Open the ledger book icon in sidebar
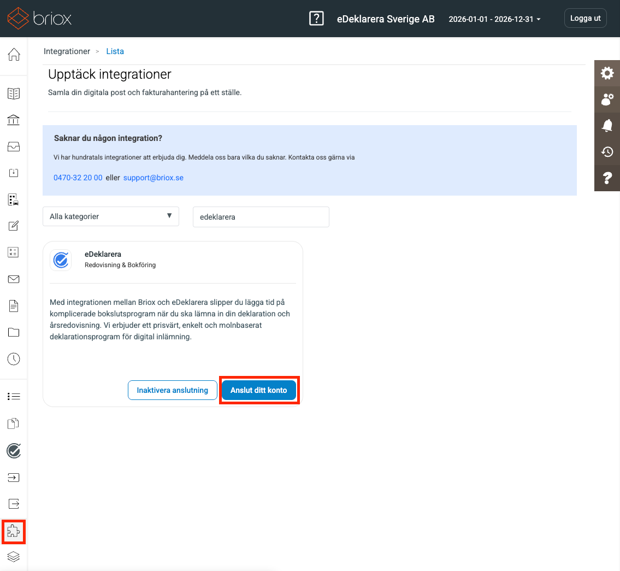Image resolution: width=620 pixels, height=571 pixels. click(x=14, y=94)
